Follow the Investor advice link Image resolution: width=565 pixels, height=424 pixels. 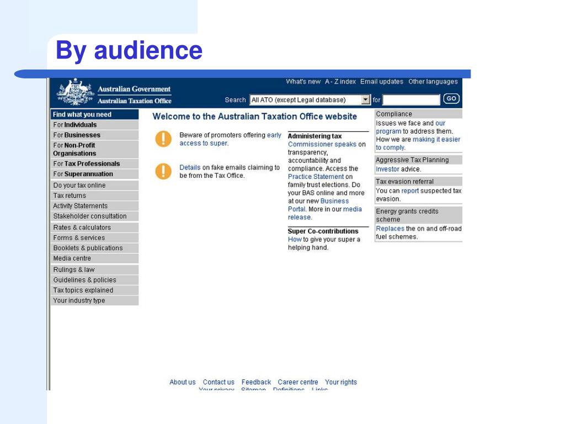(387, 169)
